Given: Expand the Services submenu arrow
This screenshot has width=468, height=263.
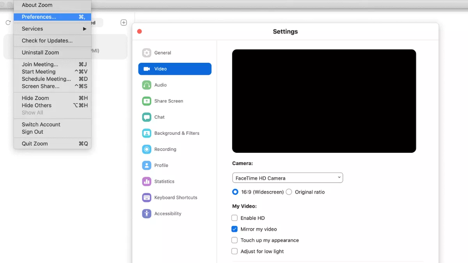Looking at the screenshot, I should [x=85, y=29].
